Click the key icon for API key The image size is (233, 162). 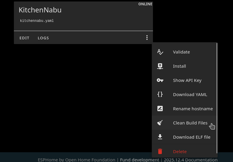160,80
